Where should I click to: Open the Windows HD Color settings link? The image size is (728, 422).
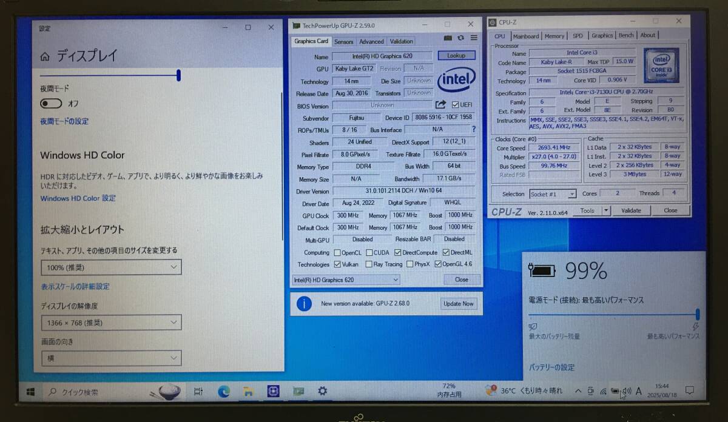click(x=78, y=198)
